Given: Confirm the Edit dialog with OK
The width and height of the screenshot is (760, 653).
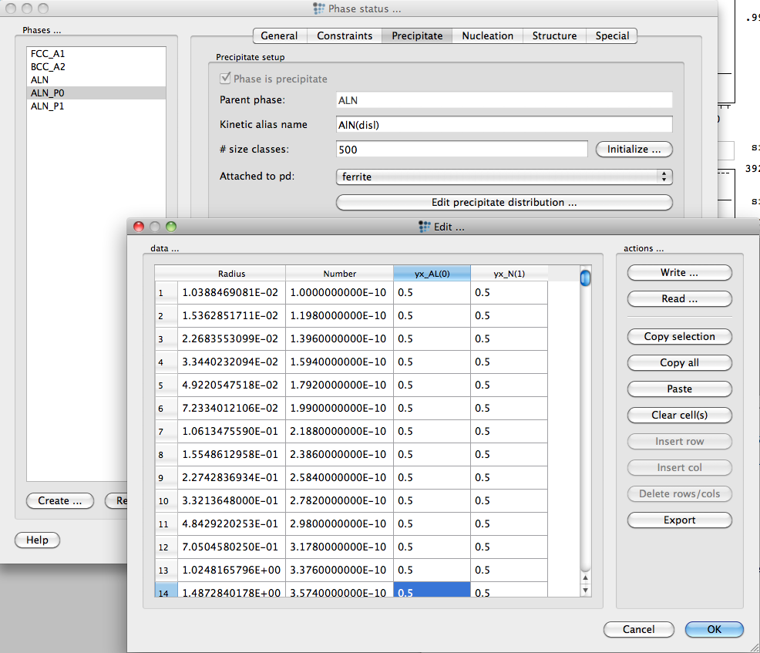Looking at the screenshot, I should 714,629.
